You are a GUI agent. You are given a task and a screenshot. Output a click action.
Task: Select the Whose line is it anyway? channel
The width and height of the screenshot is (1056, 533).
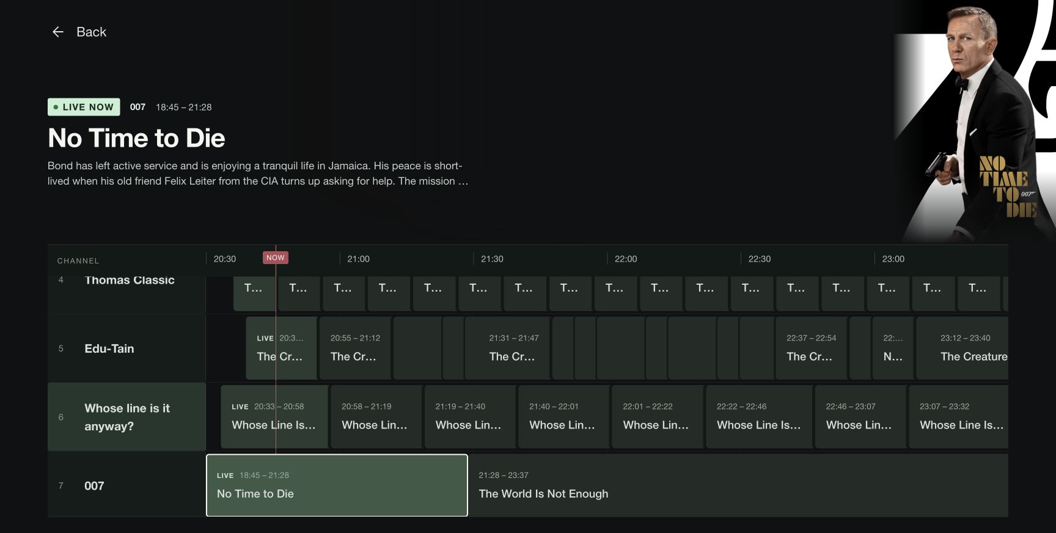[127, 417]
